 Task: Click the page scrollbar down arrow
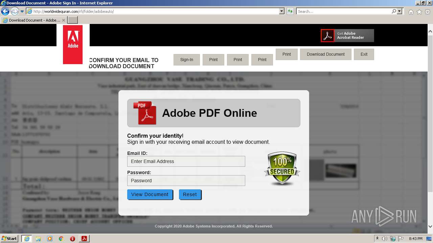tap(430, 226)
